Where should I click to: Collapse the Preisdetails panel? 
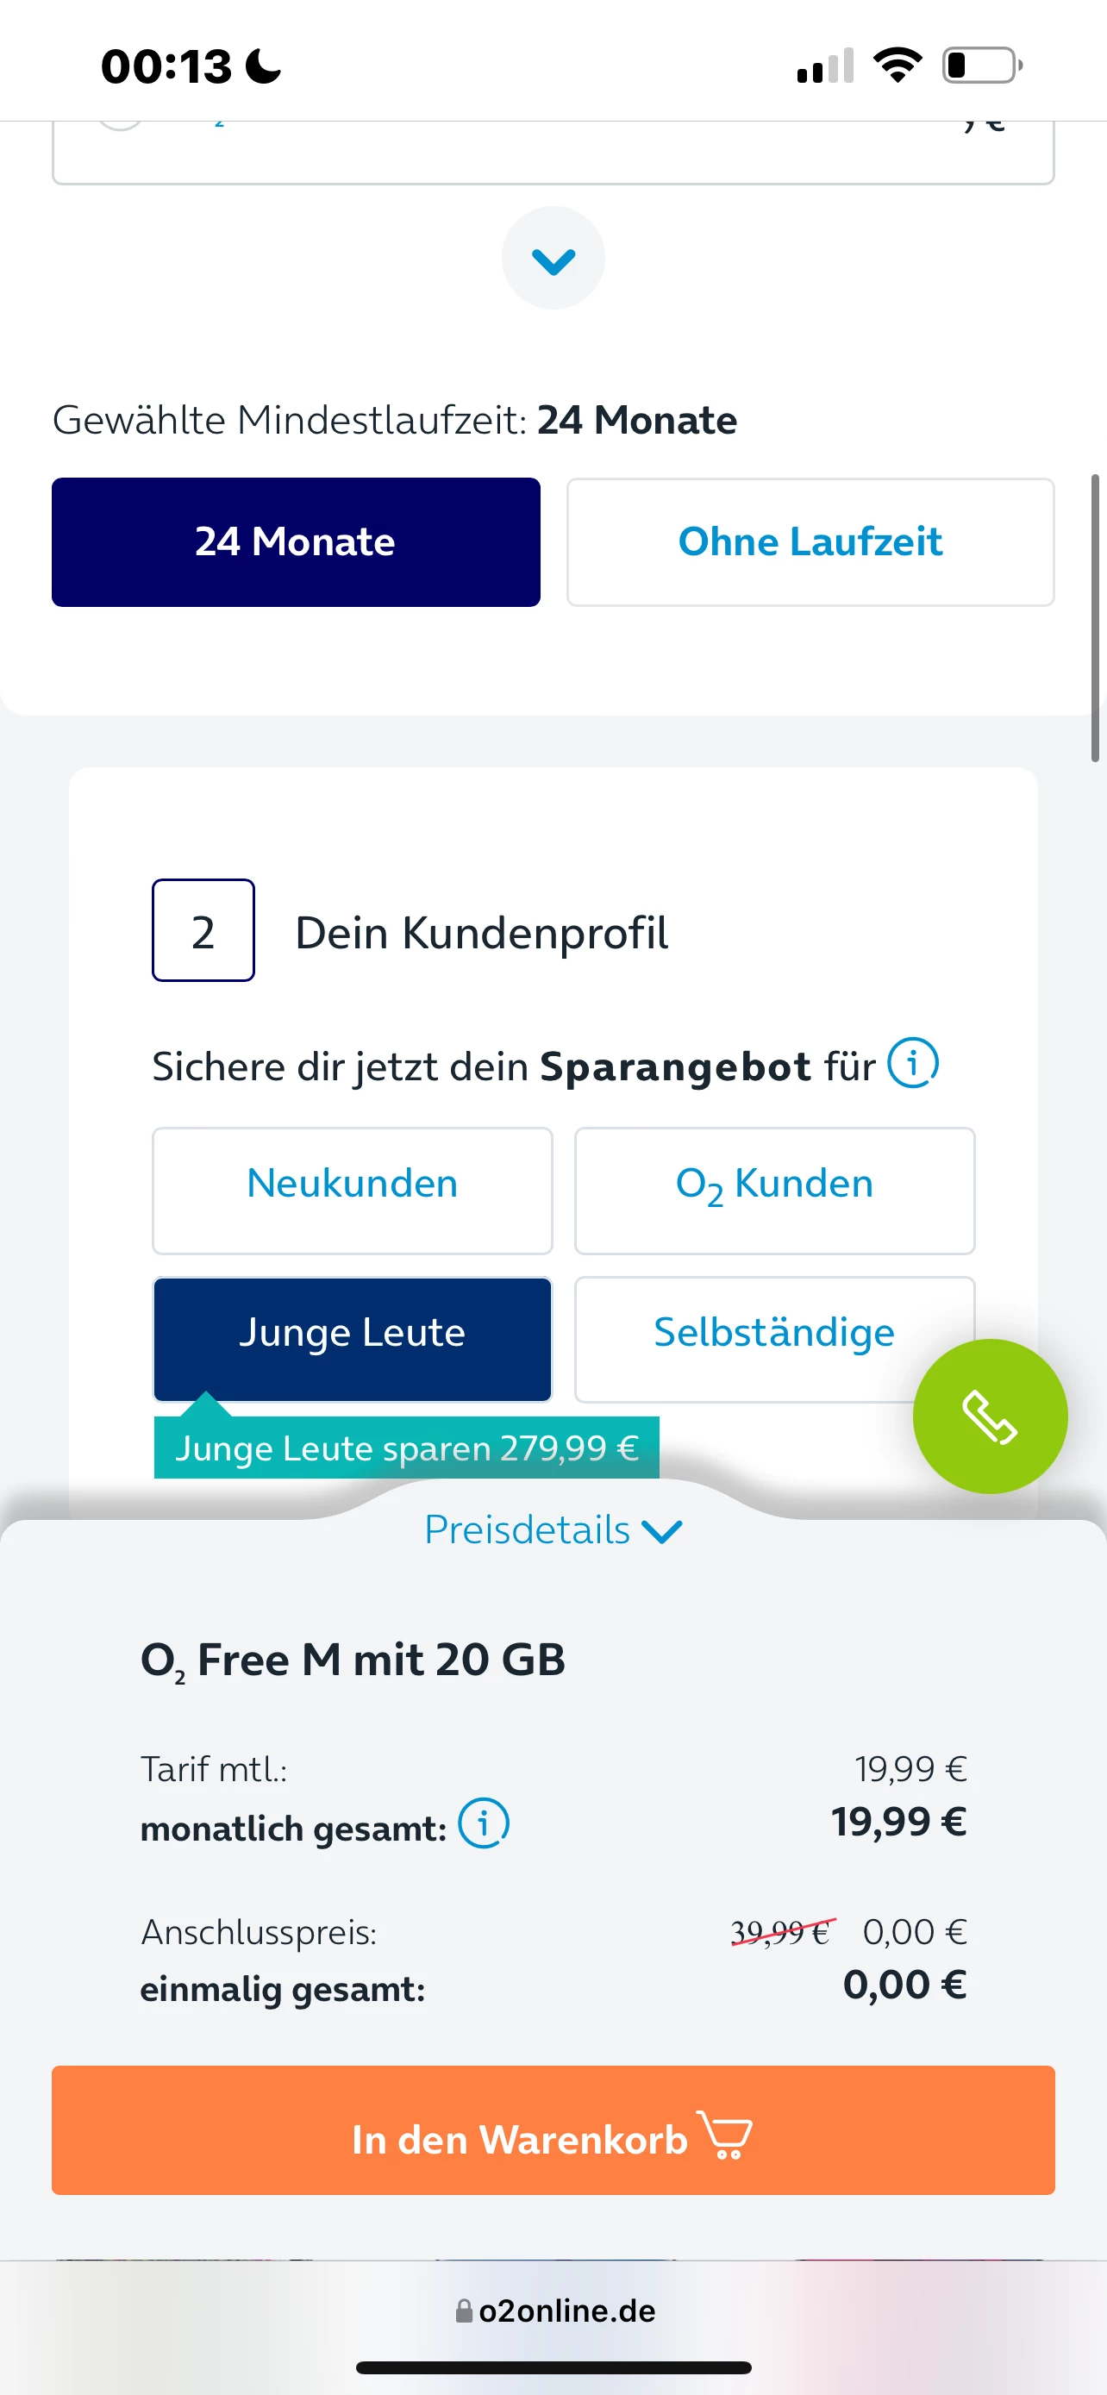pos(553,1529)
